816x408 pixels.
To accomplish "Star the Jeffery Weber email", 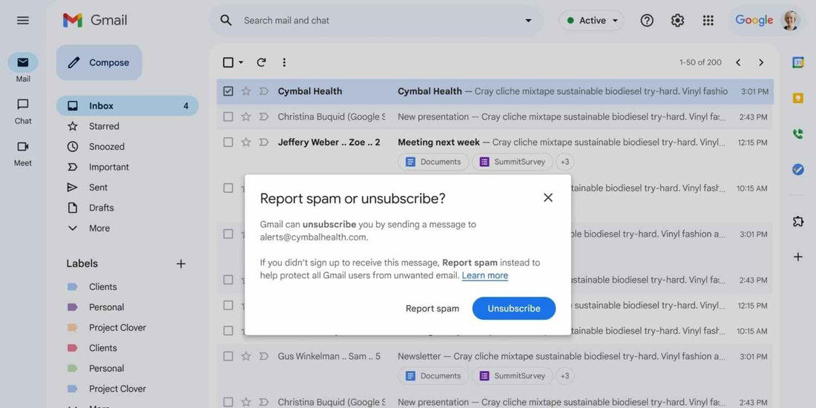I will (x=246, y=142).
